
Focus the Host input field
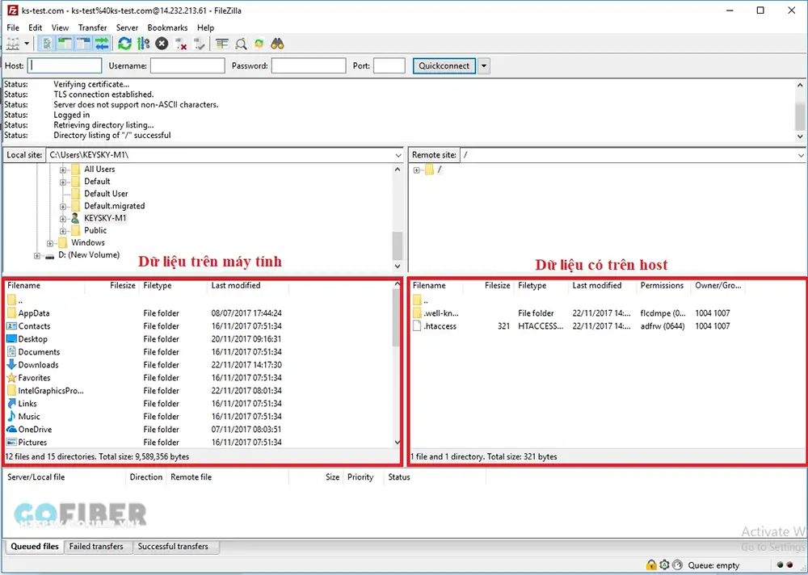65,66
